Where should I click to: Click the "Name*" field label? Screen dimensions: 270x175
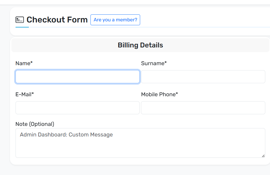[x=24, y=63]
